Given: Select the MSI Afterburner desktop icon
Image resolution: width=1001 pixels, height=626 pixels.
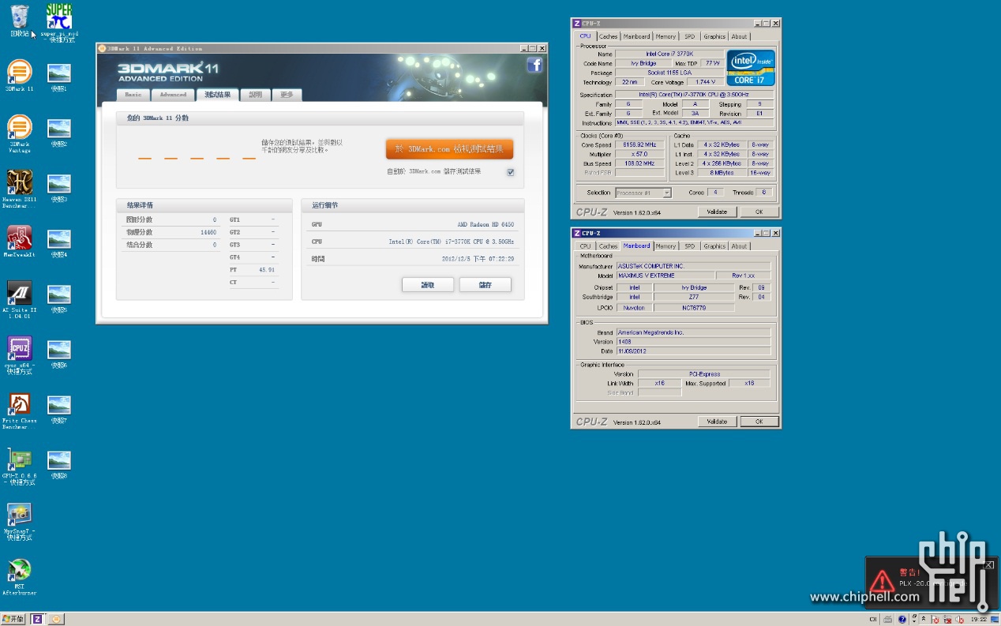Looking at the screenshot, I should tap(20, 576).
